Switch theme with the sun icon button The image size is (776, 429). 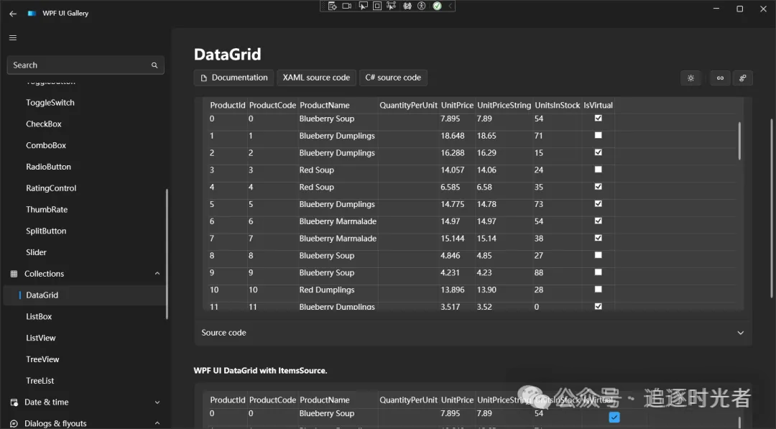coord(690,78)
